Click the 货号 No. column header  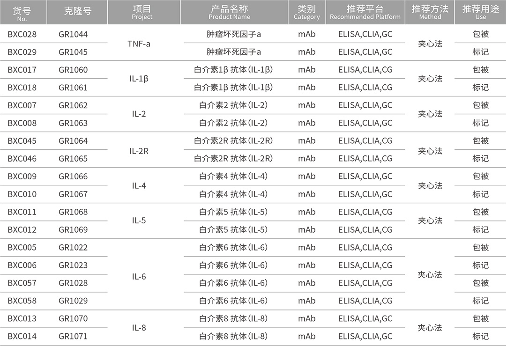tap(22, 13)
